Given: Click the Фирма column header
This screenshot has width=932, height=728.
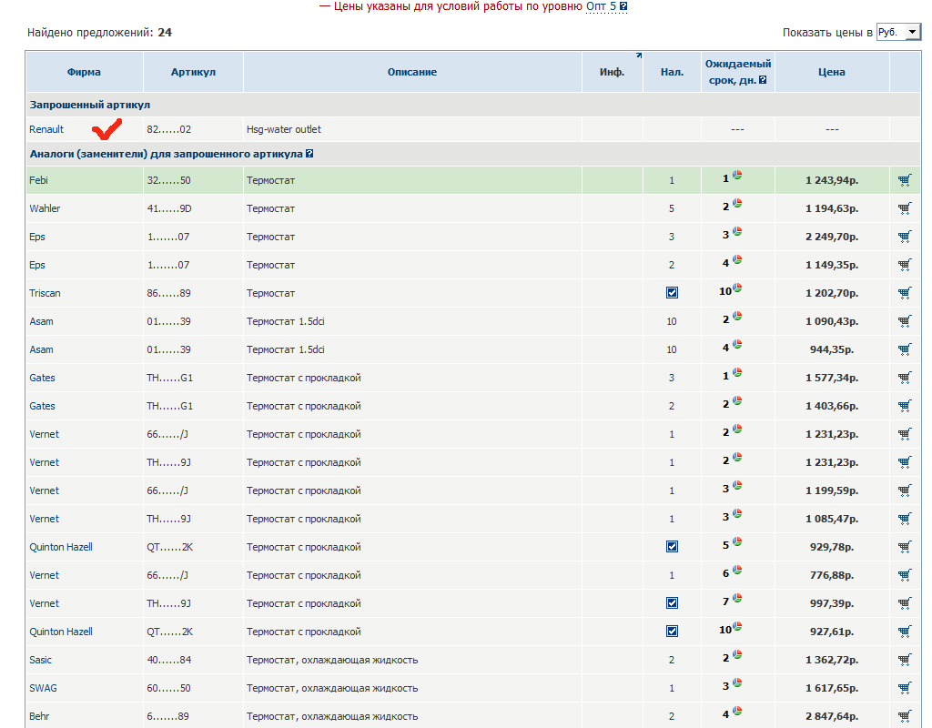Looking at the screenshot, I should click(x=84, y=72).
